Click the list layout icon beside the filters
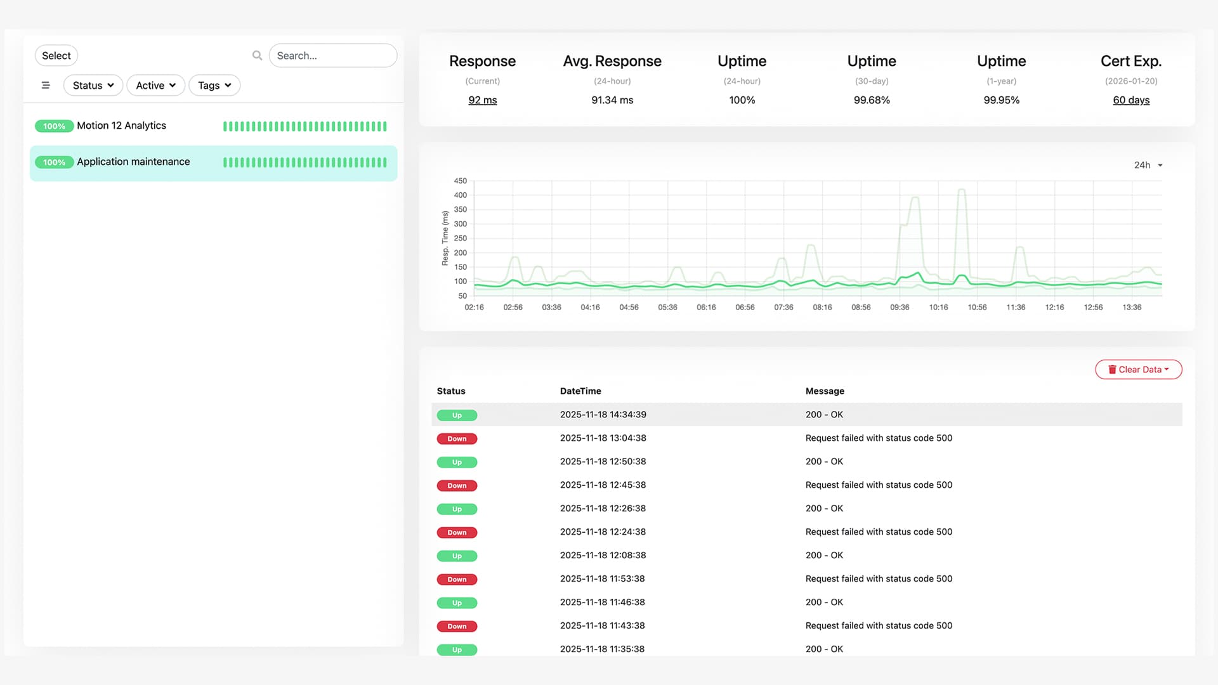Screen dimensions: 1218x685 45,84
